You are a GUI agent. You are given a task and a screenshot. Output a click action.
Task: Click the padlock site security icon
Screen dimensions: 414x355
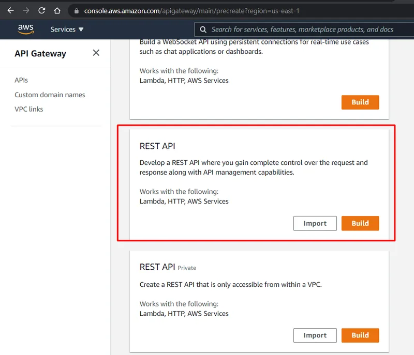(x=77, y=11)
